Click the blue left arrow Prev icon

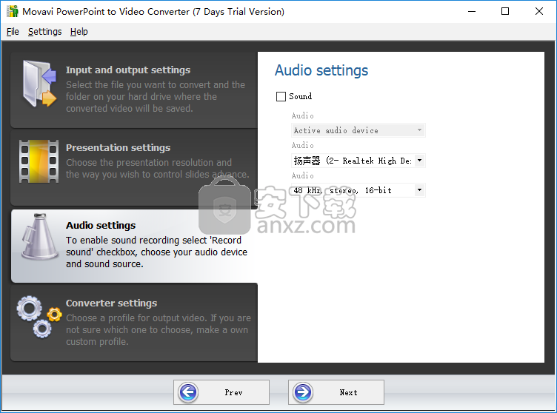[188, 392]
